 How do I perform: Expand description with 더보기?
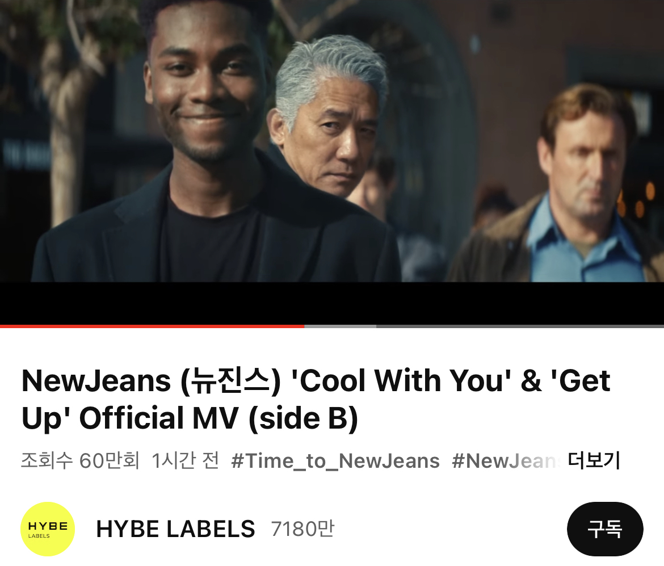pos(594,460)
